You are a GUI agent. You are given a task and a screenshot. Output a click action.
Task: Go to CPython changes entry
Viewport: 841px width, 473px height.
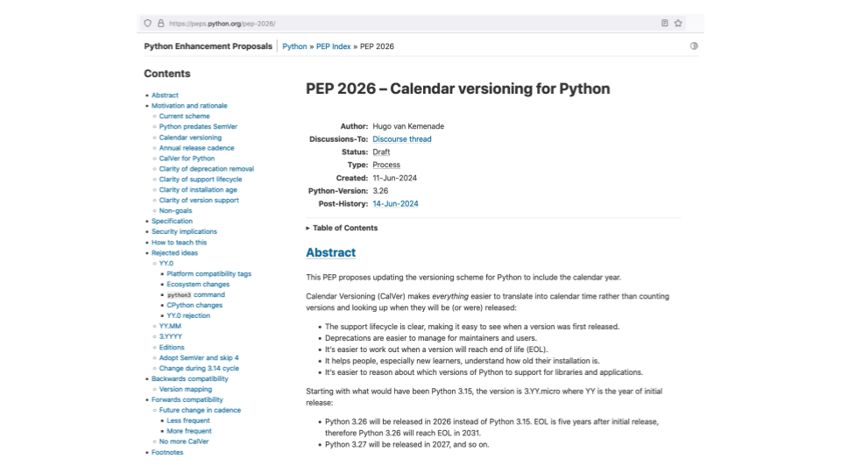coord(194,305)
